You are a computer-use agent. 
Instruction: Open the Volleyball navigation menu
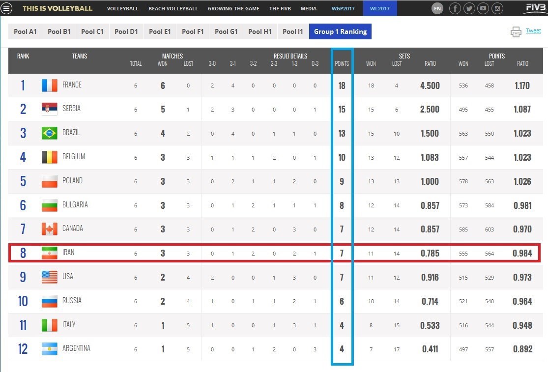point(122,8)
